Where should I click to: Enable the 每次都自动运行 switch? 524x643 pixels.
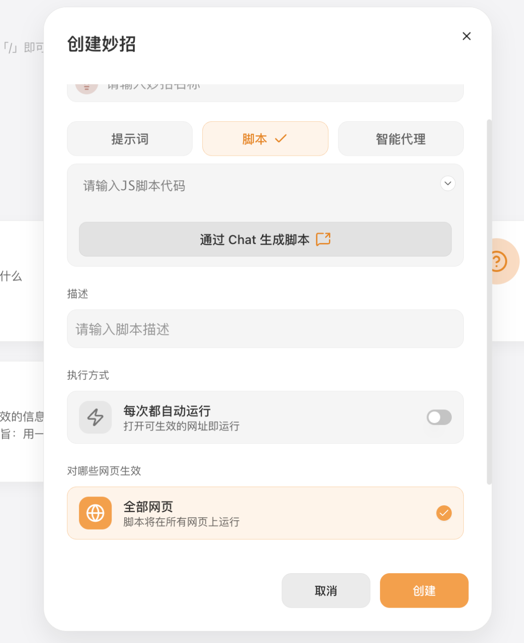click(x=439, y=418)
